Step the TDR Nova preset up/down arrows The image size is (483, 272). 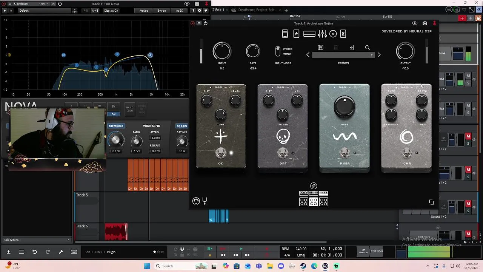[75, 11]
